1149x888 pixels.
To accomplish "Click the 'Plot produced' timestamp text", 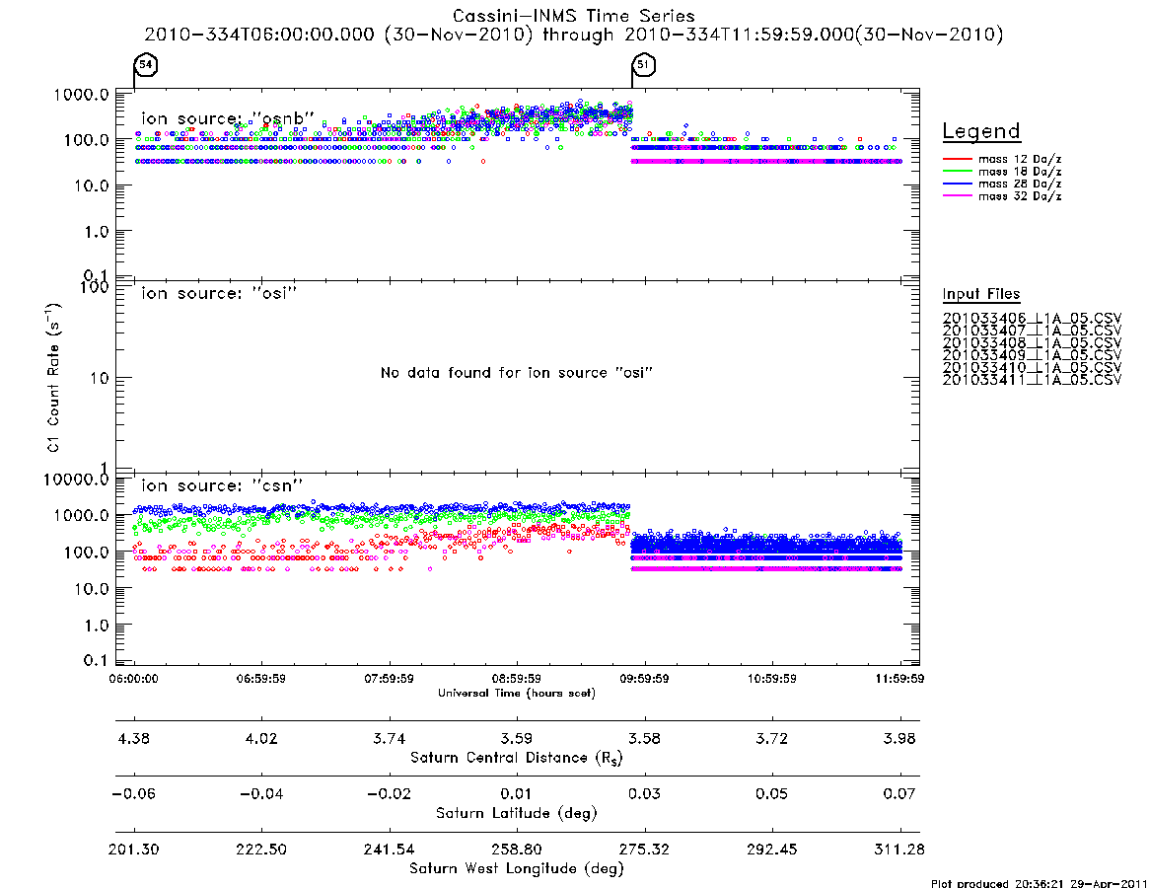I will tap(1040, 883).
